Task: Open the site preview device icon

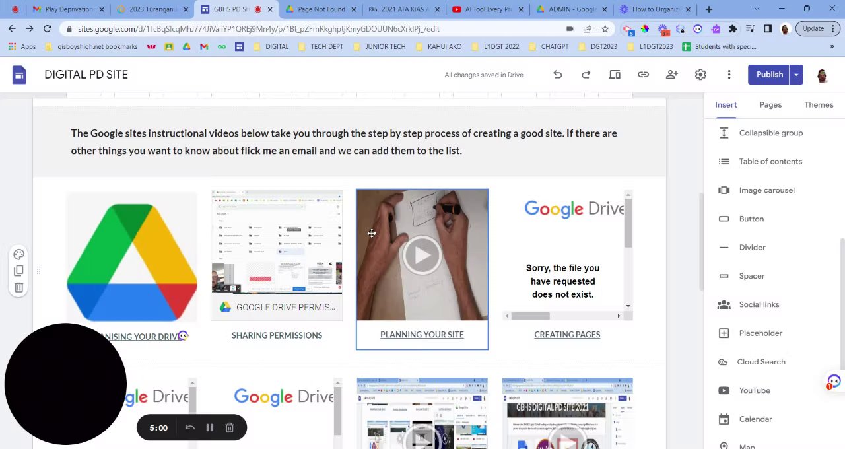Action: (615, 75)
